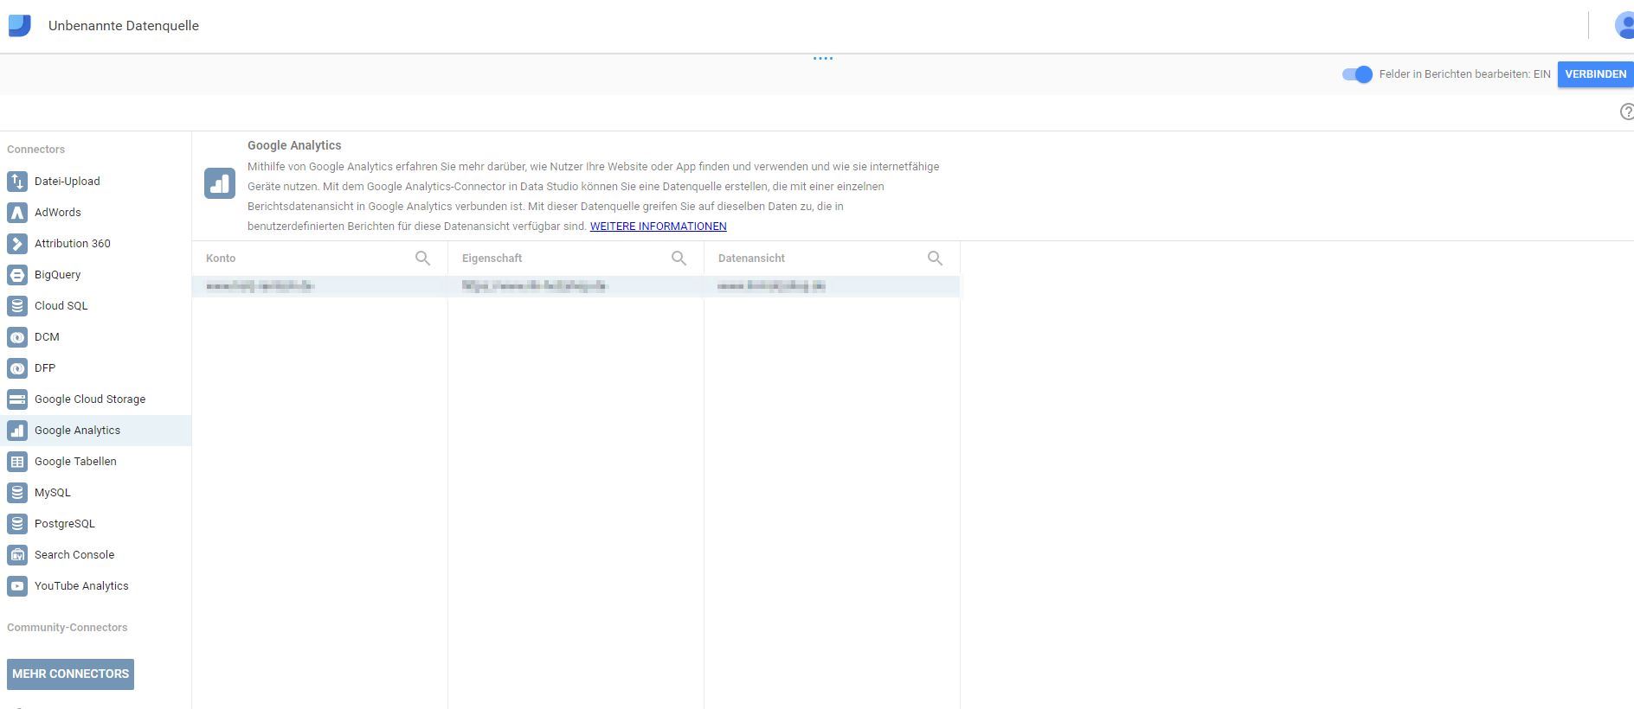Select the BigQuery connector label
This screenshot has height=709, width=1634.
(x=57, y=275)
